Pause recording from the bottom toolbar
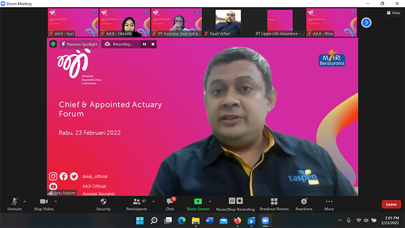Viewport: 405px width, 228px height. pyautogui.click(x=232, y=201)
